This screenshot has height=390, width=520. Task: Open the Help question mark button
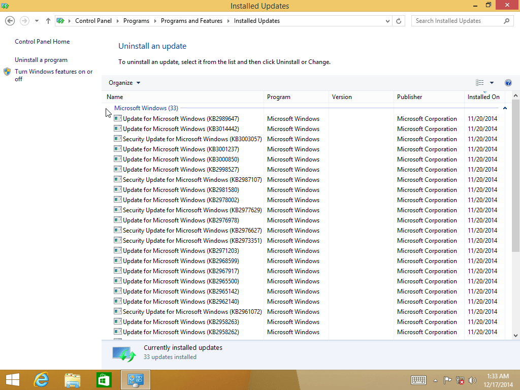pyautogui.click(x=508, y=83)
